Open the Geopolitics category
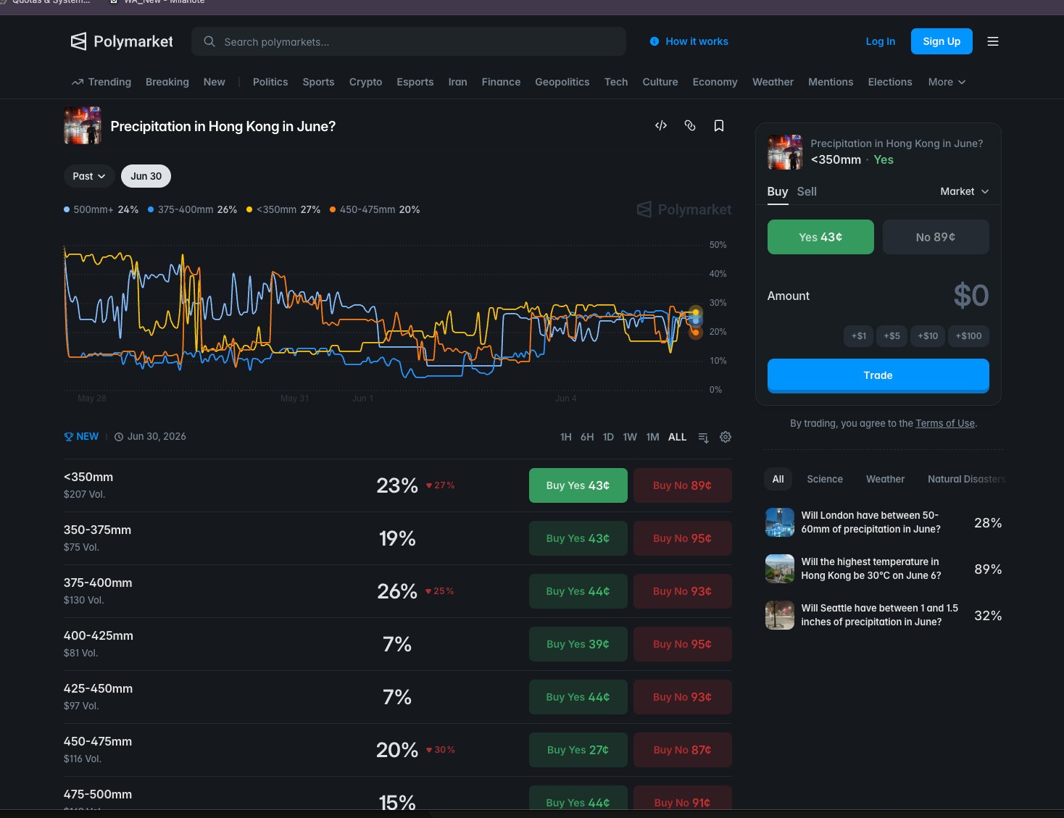The height and width of the screenshot is (818, 1064). pos(562,82)
